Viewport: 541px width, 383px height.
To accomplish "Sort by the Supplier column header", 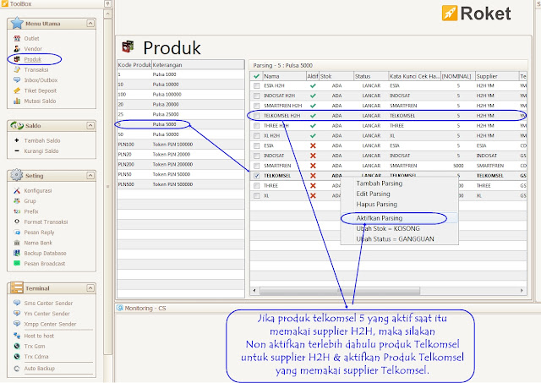I will pyautogui.click(x=497, y=76).
